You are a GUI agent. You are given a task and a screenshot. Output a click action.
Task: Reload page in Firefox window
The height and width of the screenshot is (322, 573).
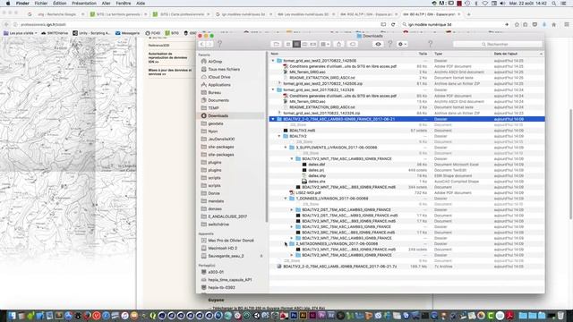(393, 24)
